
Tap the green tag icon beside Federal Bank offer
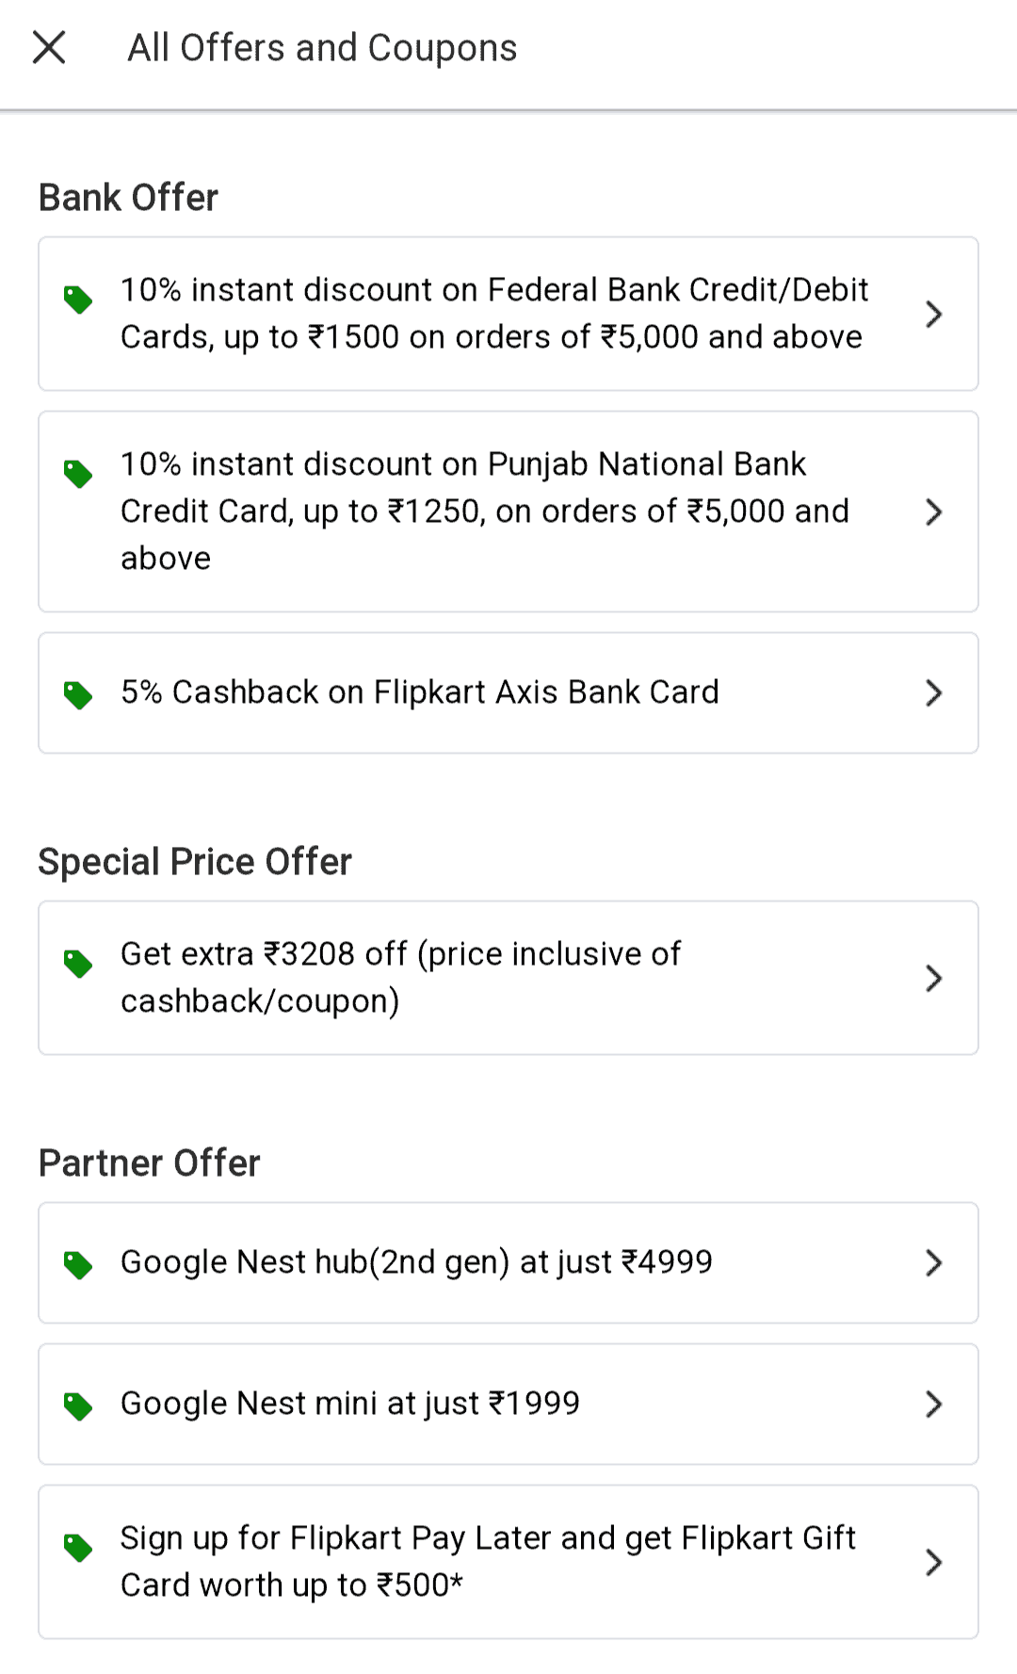coord(78,300)
